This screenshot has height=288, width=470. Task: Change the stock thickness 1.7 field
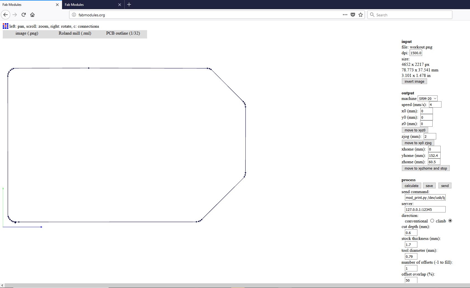[x=411, y=245]
